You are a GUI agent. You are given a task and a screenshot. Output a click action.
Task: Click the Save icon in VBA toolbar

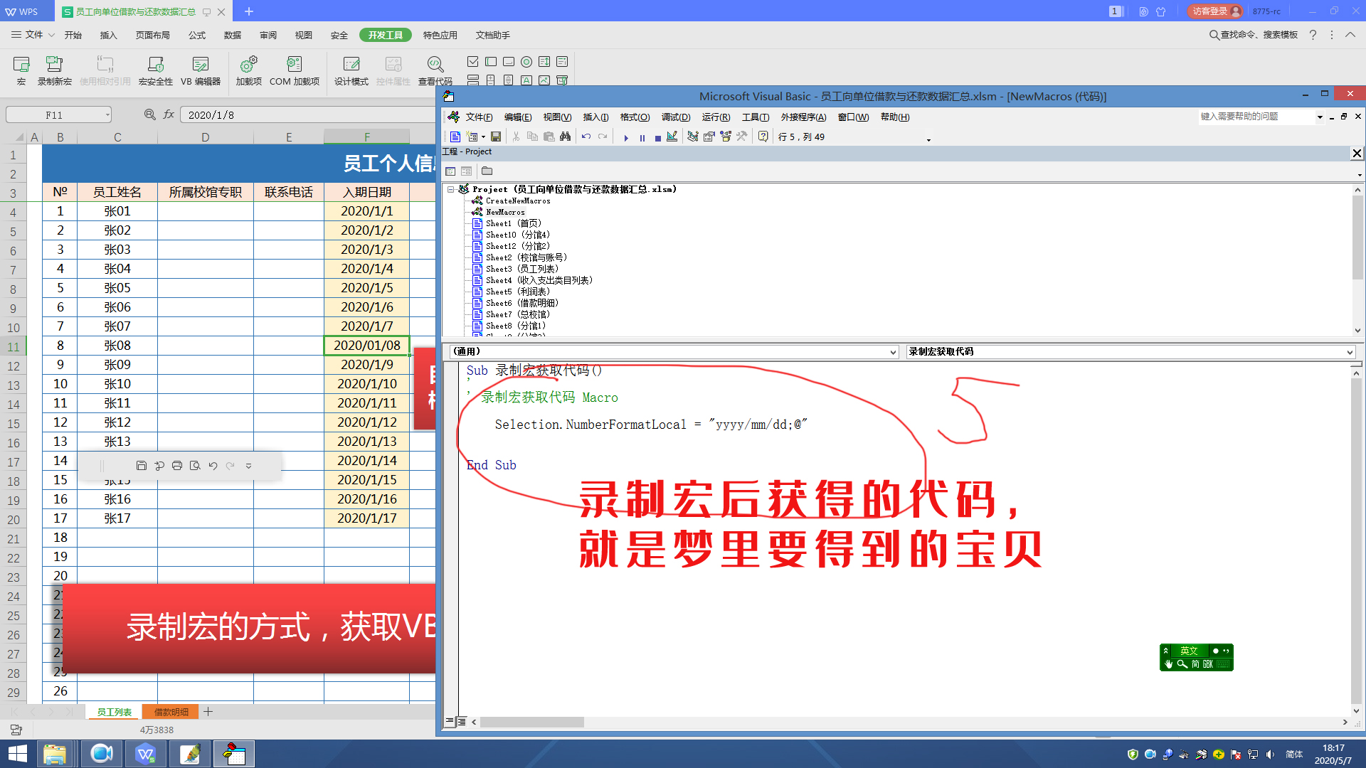pos(496,137)
